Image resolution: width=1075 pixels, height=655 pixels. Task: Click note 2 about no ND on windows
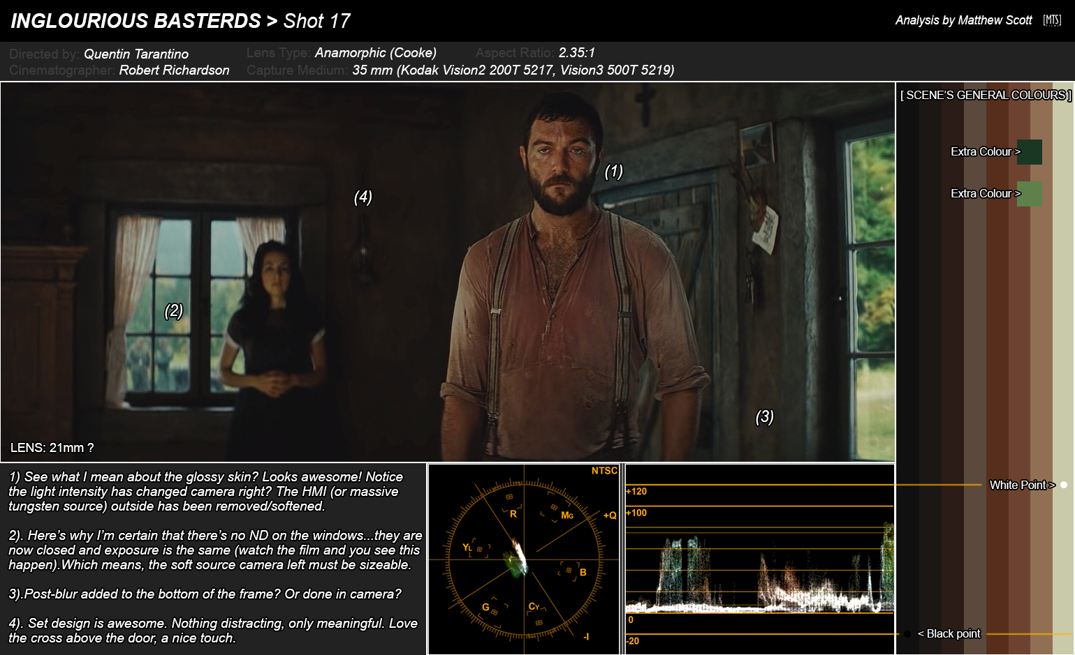tap(215, 550)
